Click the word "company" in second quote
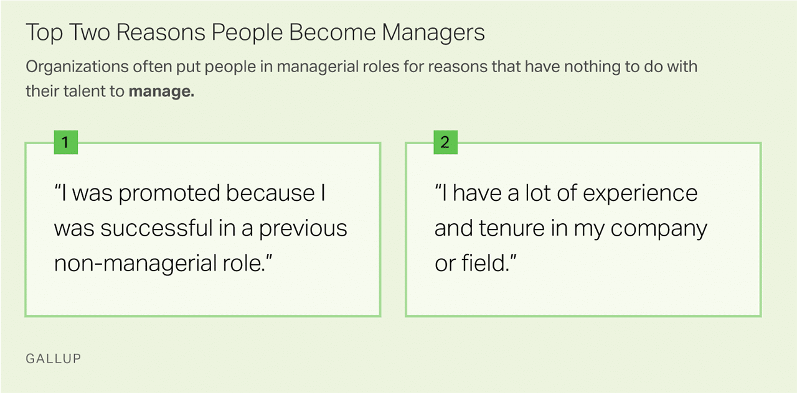 (x=659, y=228)
